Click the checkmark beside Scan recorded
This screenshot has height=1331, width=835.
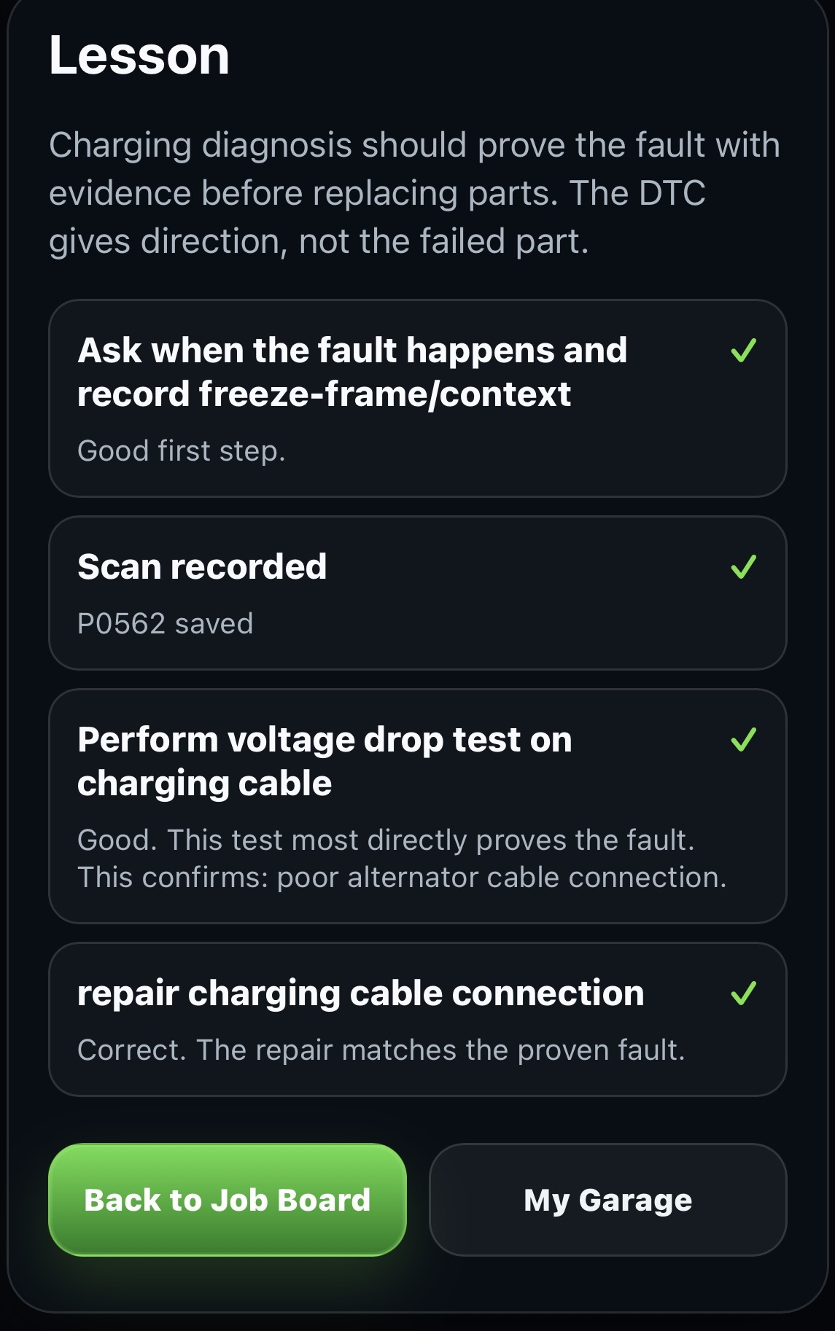click(x=743, y=567)
